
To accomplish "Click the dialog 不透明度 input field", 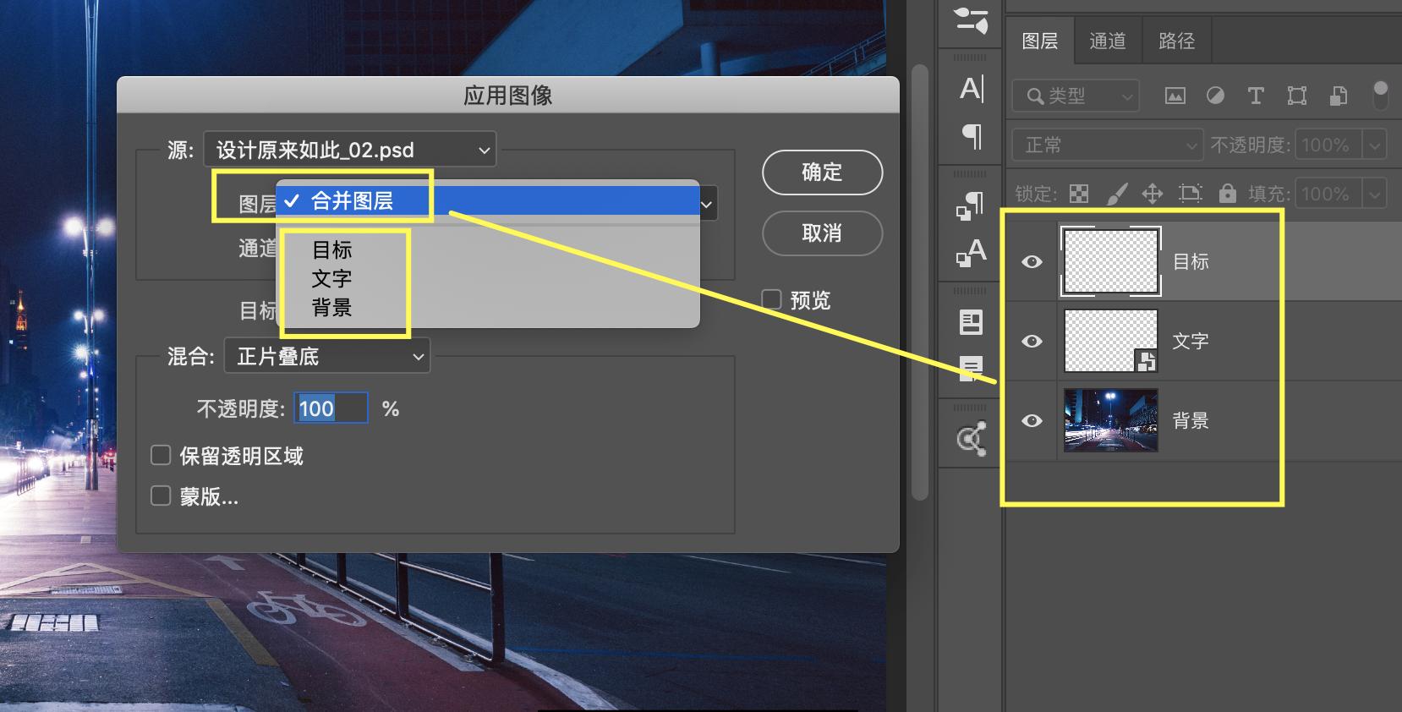I will click(331, 408).
